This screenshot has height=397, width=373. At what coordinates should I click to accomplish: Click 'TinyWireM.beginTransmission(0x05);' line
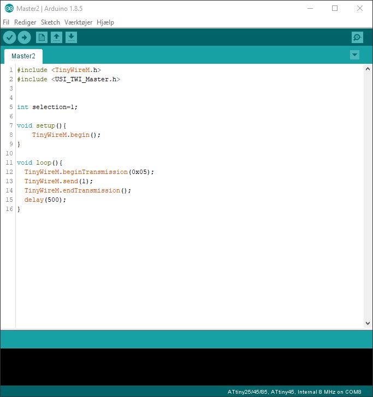tap(89, 172)
